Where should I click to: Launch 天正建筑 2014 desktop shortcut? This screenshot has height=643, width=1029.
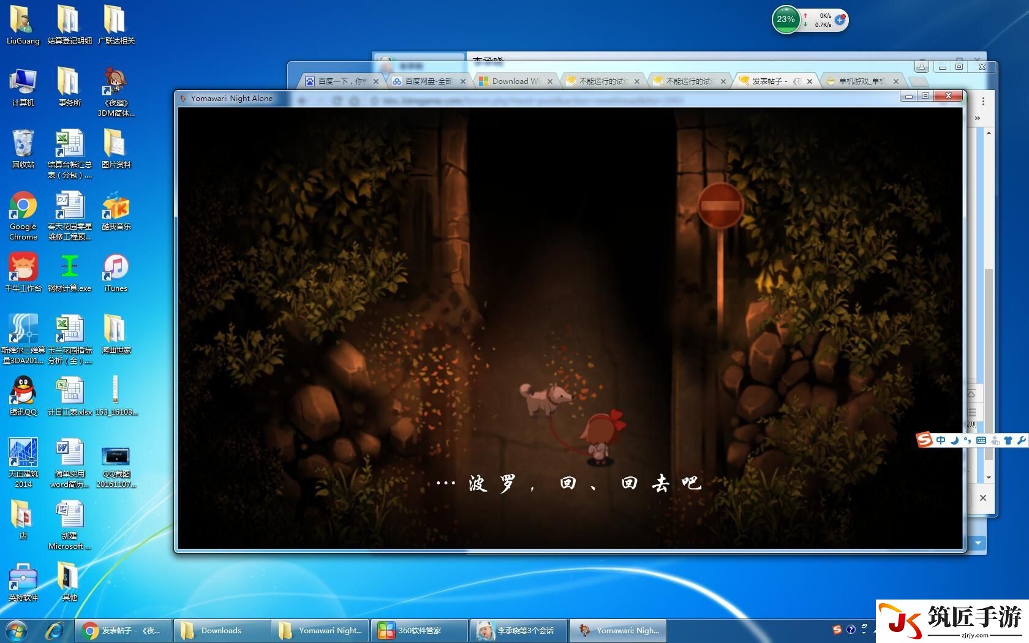pyautogui.click(x=23, y=463)
